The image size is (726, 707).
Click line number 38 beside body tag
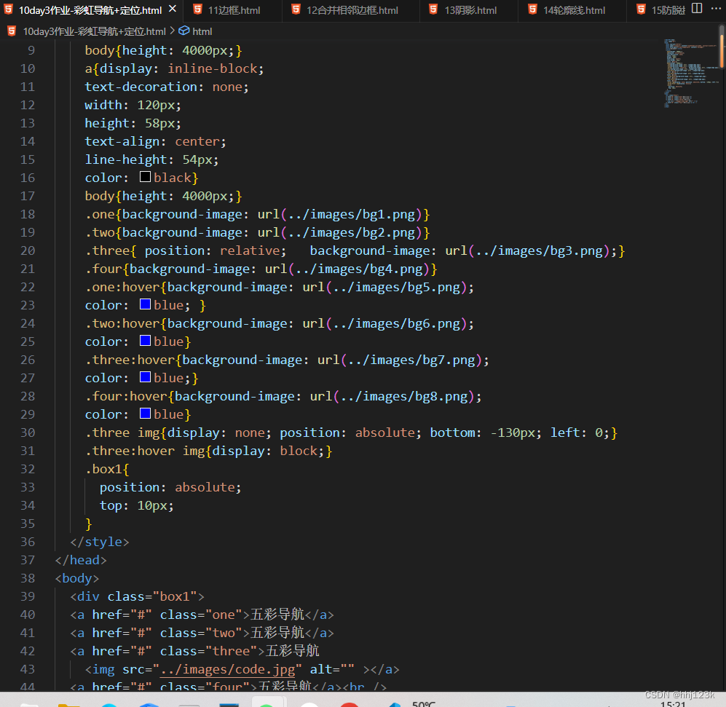point(28,578)
